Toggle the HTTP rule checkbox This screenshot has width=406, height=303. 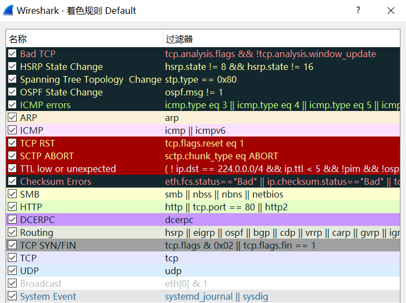pyautogui.click(x=12, y=207)
